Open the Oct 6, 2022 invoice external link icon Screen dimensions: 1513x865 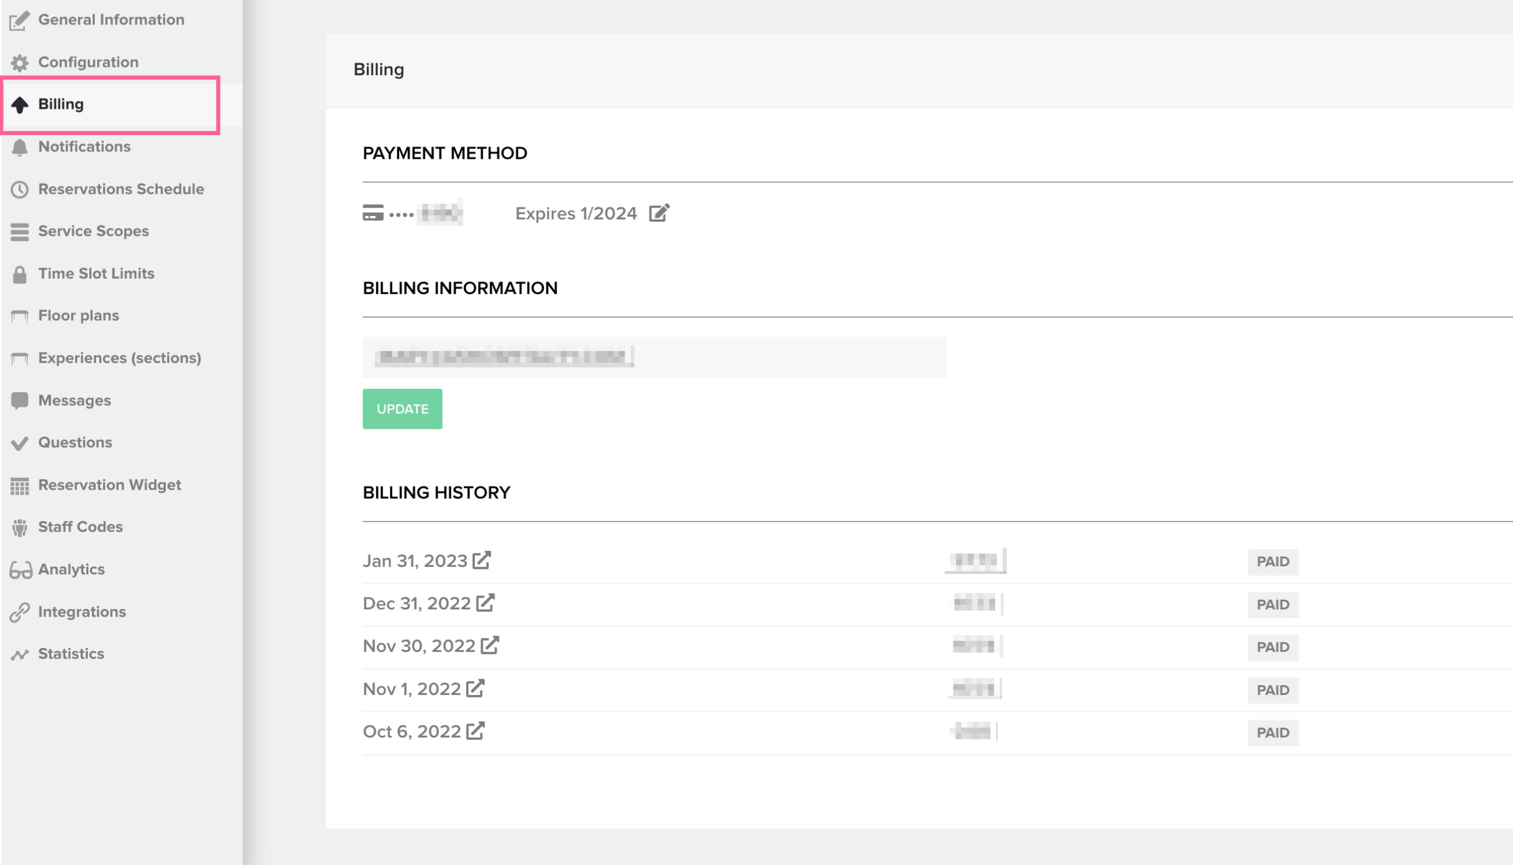475,731
